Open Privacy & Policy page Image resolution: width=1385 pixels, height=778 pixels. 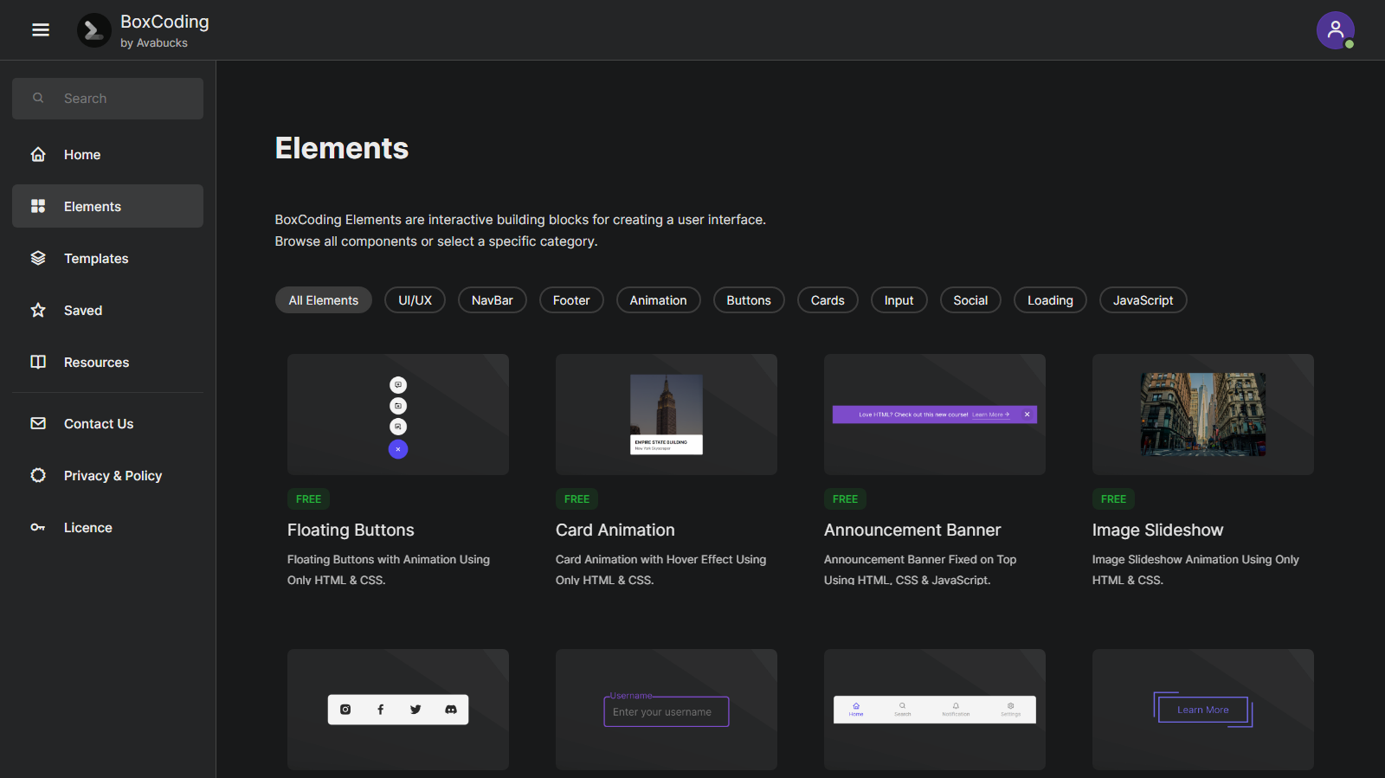point(107,475)
